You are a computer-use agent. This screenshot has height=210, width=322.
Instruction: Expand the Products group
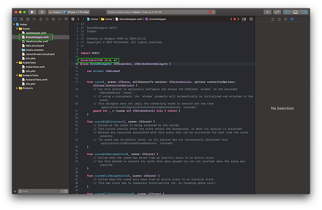[17, 88]
